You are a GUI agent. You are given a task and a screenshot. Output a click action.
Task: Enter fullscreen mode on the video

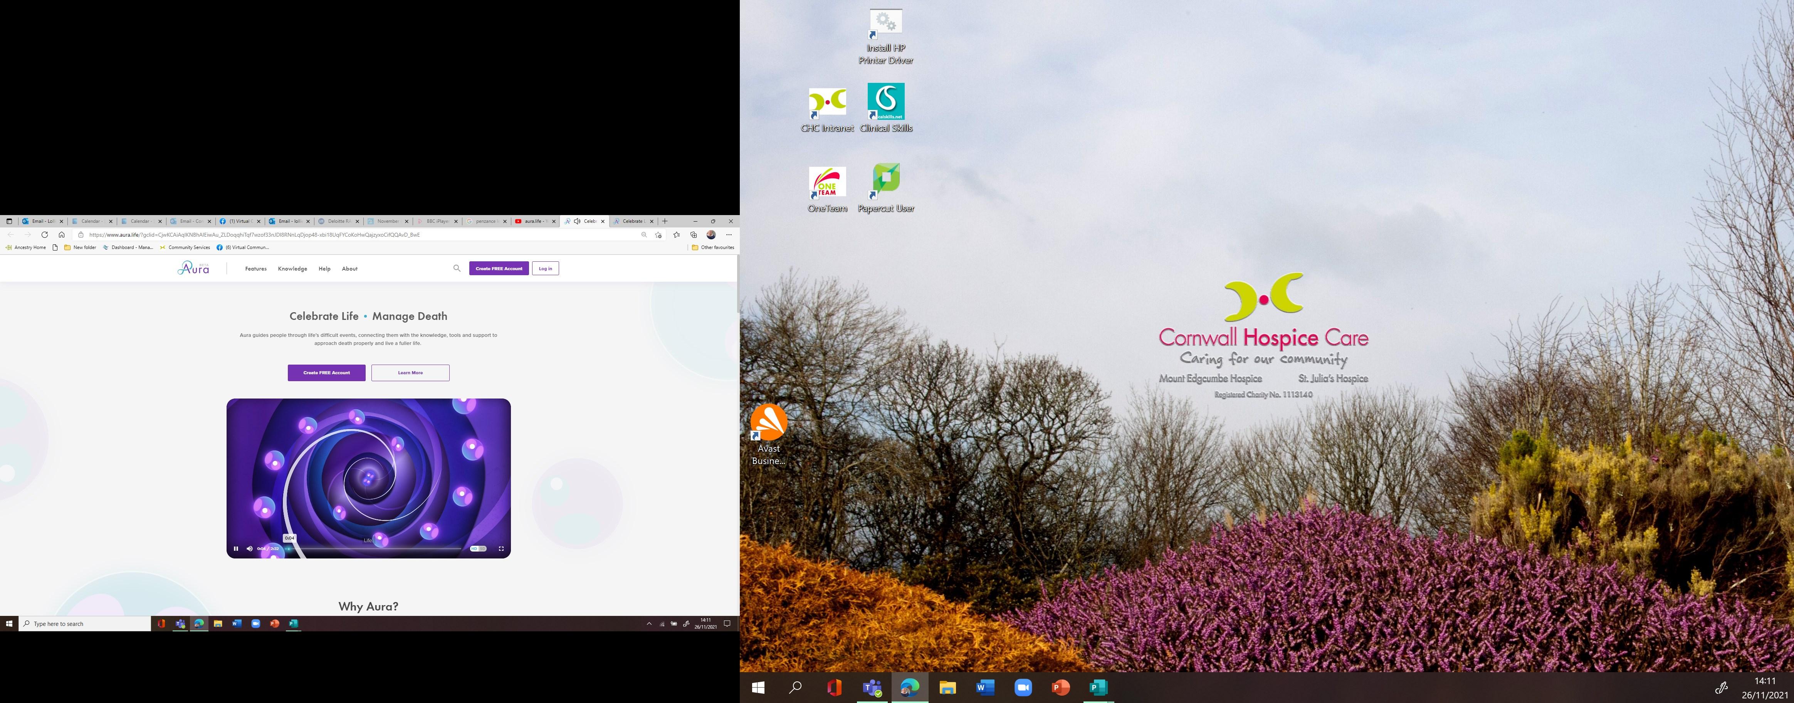point(501,548)
